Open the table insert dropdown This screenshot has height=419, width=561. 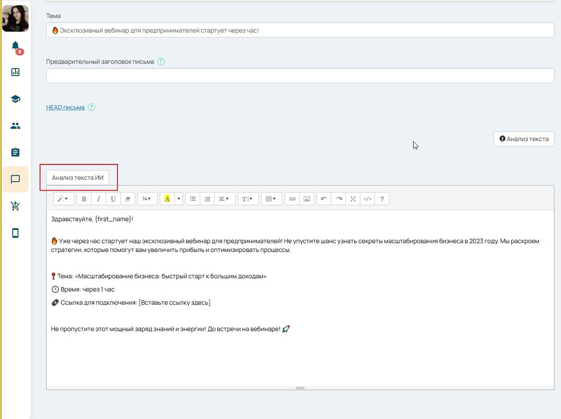[x=271, y=199]
